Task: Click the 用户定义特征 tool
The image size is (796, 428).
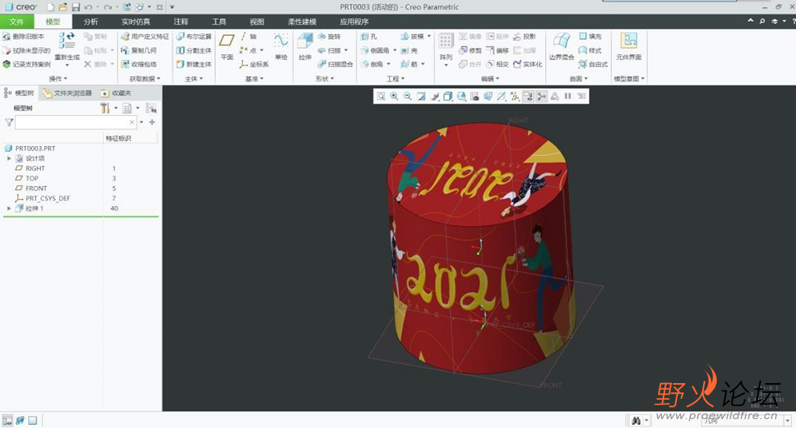Action: pyautogui.click(x=145, y=36)
